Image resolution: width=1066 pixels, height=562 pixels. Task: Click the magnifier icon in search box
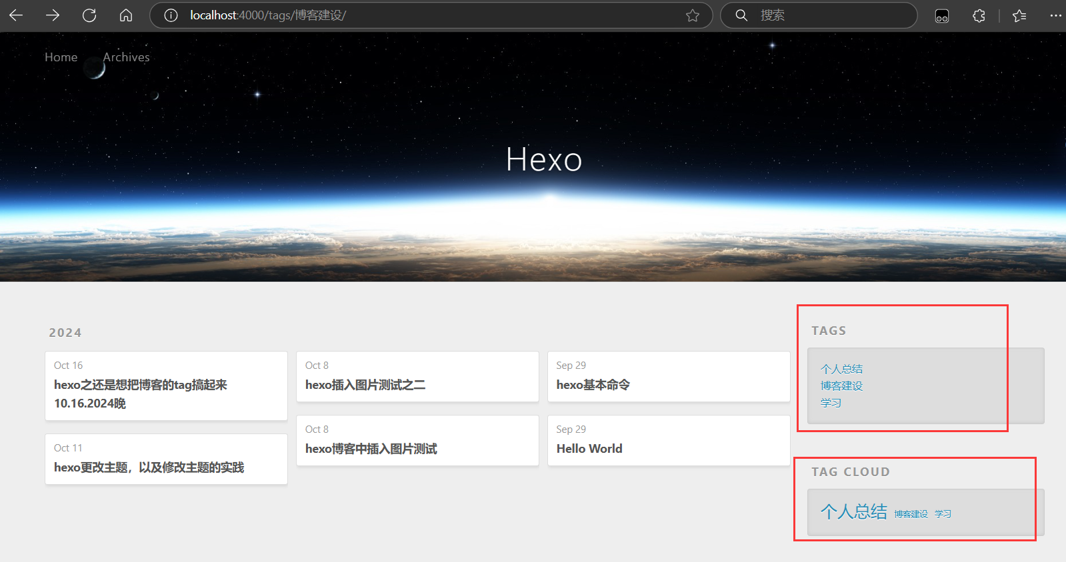(x=741, y=15)
